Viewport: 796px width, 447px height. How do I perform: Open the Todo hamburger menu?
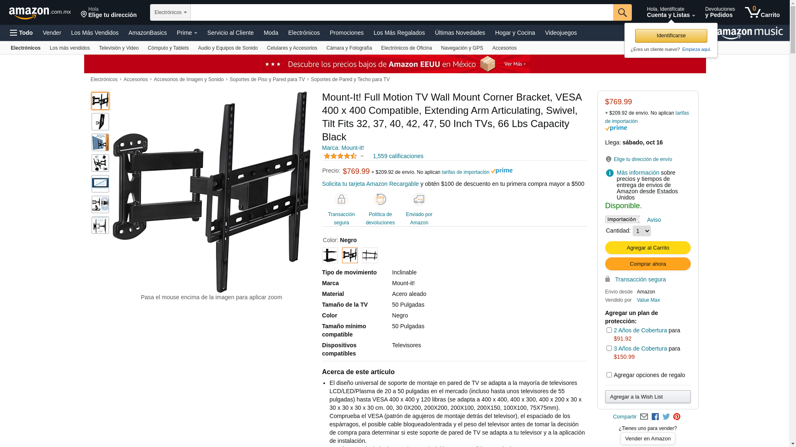(22, 33)
